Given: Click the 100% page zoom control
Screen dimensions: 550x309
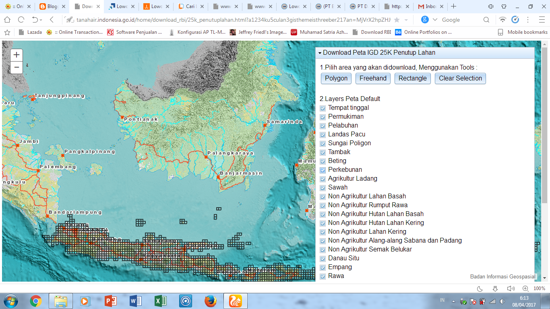Looking at the screenshot, I should click(x=537, y=288).
